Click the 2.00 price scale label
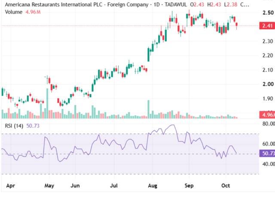 click(x=268, y=84)
